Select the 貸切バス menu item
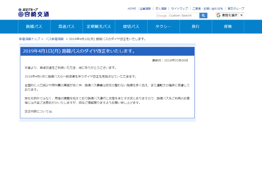This screenshot has width=262, height=174. 131,27
